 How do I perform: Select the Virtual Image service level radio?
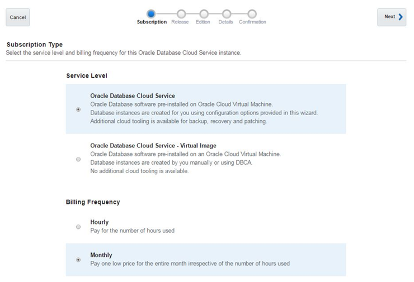pos(78,159)
